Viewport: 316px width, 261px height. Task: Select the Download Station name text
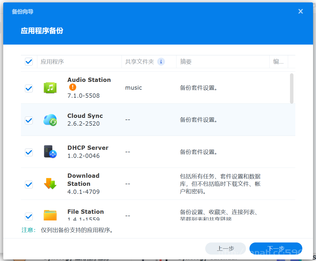83,180
